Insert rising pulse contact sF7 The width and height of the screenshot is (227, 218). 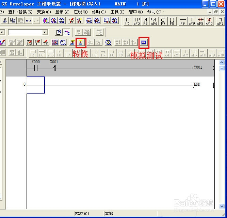click(x=220, y=21)
